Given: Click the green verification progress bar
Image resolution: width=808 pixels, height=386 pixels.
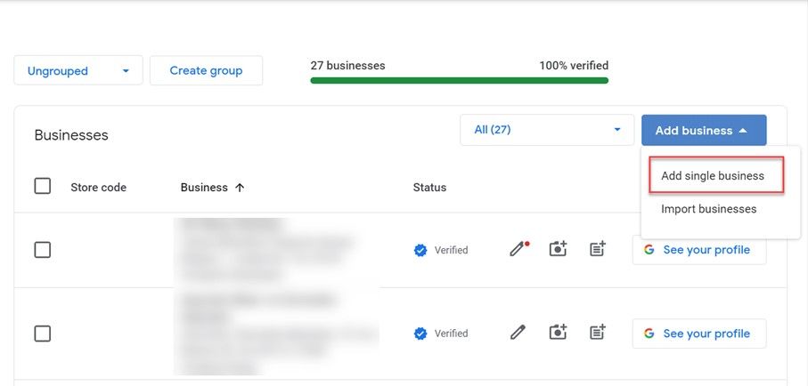Looking at the screenshot, I should pos(459,80).
